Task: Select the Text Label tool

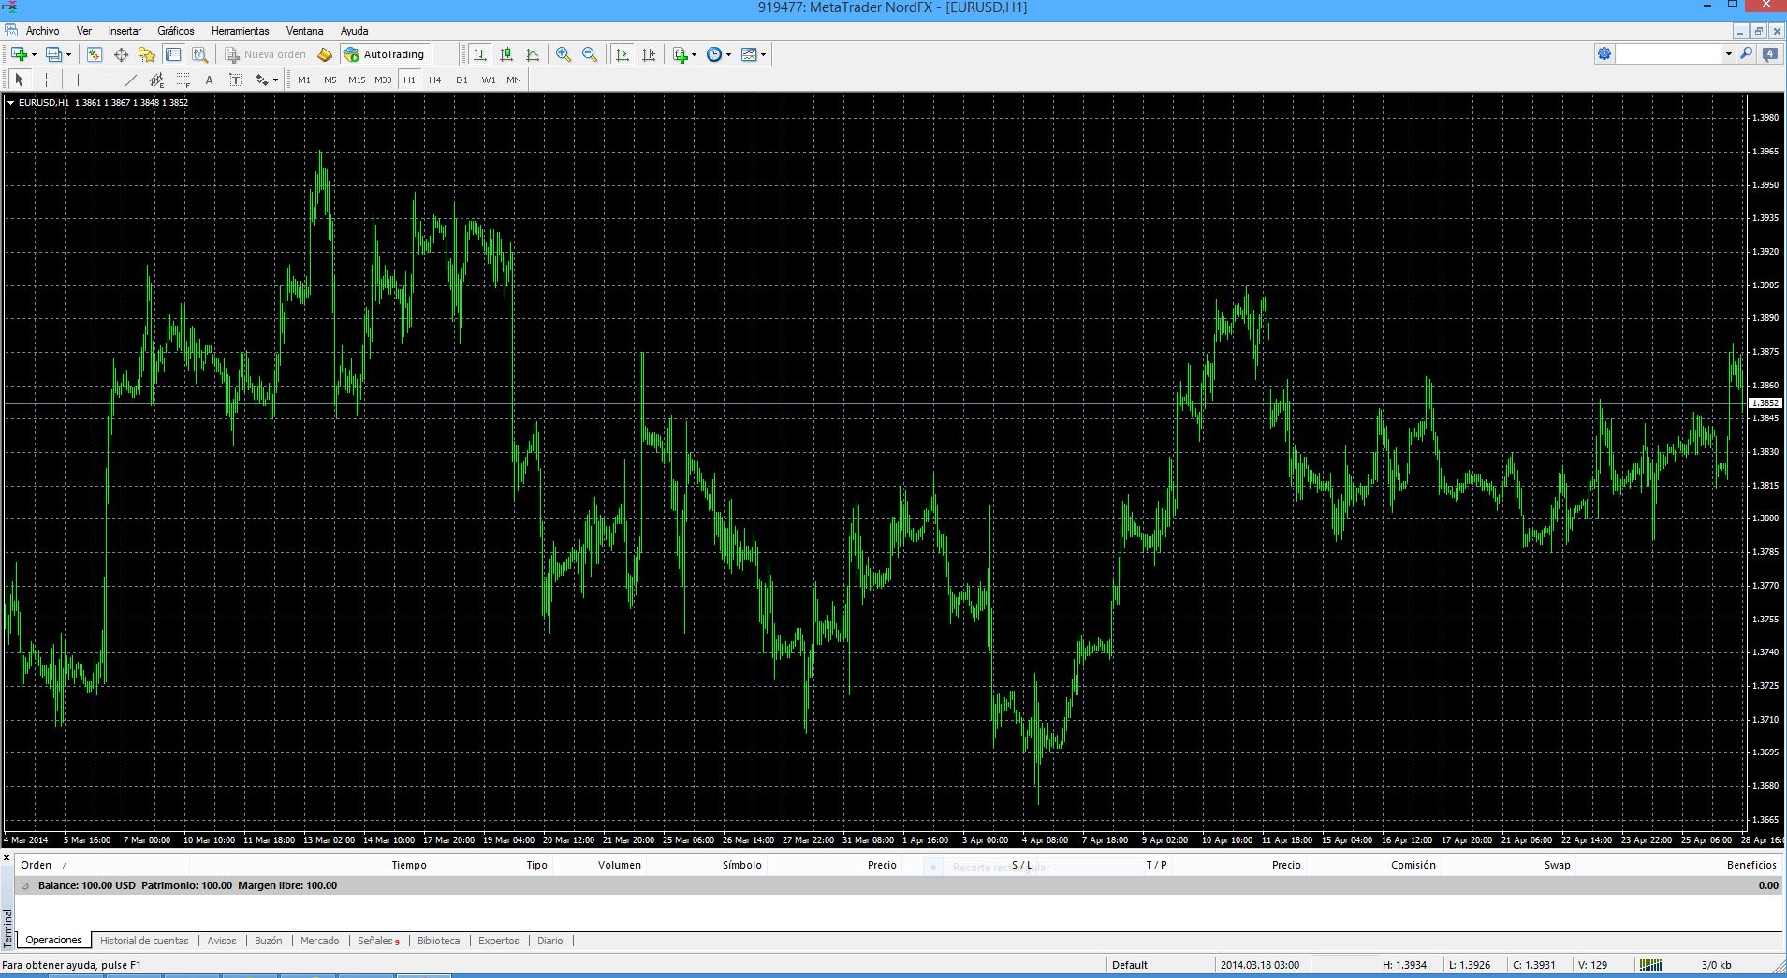Action: pos(235,80)
